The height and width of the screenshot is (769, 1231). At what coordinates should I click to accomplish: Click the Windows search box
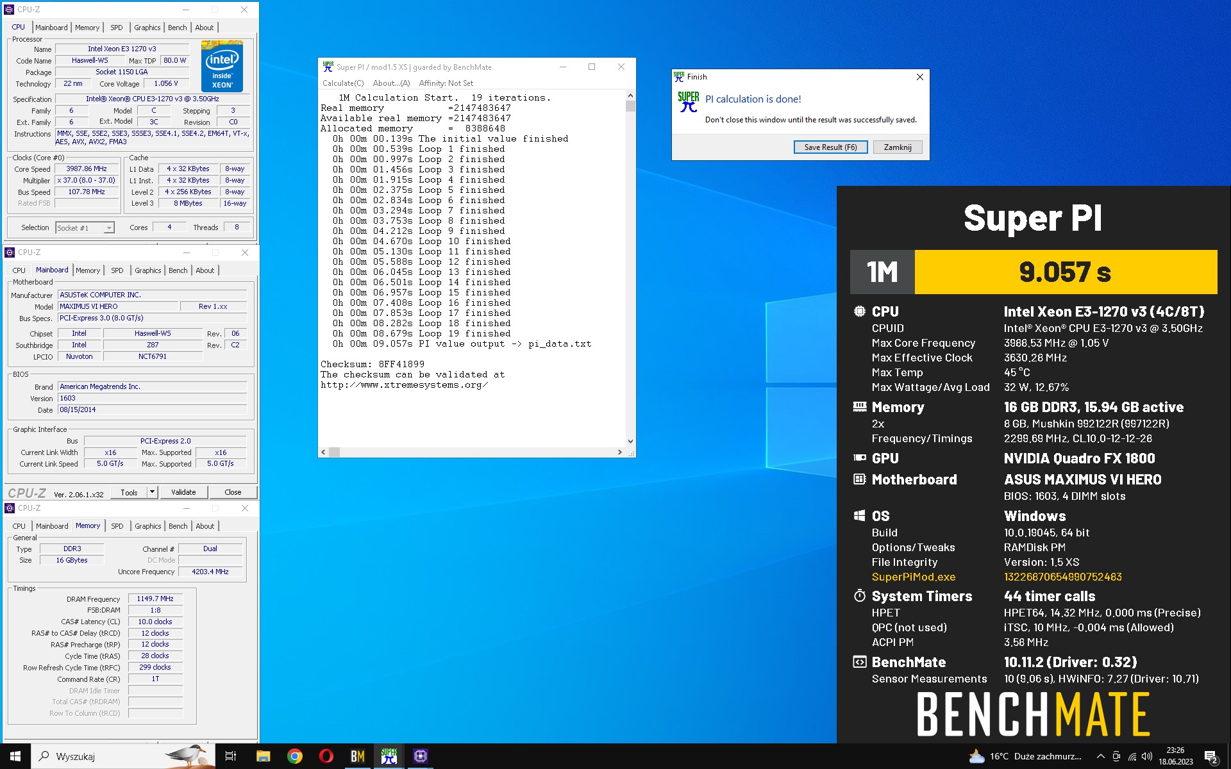tap(123, 756)
